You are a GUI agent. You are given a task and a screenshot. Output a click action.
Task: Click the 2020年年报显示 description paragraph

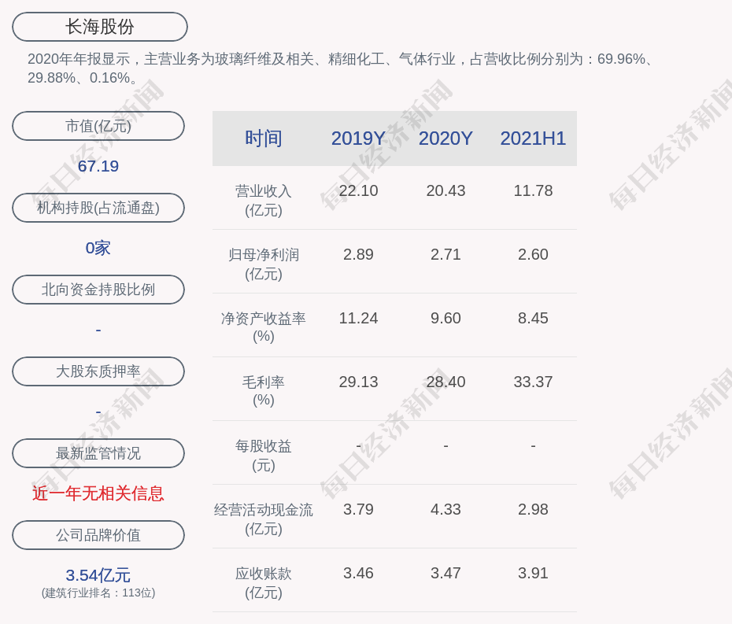coord(341,68)
